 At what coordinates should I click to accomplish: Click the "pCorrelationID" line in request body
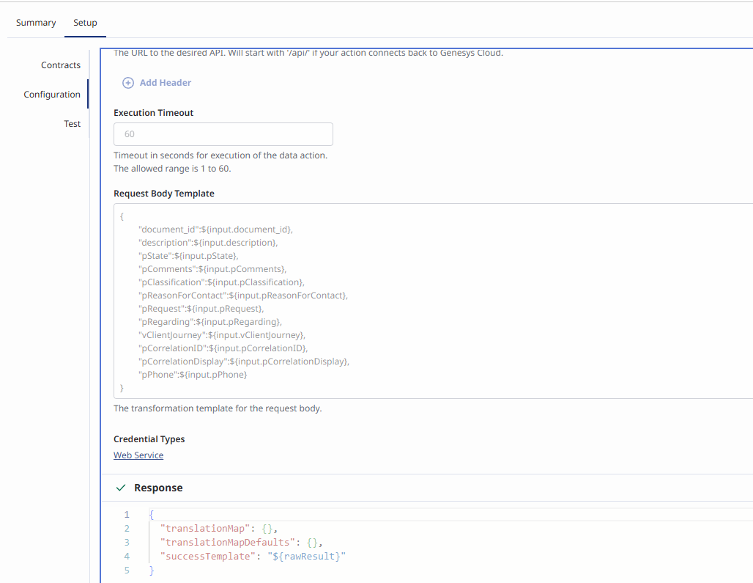(x=223, y=348)
